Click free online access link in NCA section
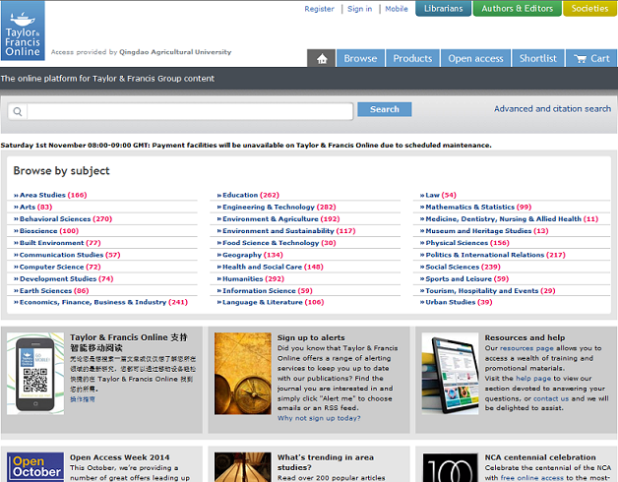Image resolution: width=618 pixels, height=482 pixels. [532, 478]
